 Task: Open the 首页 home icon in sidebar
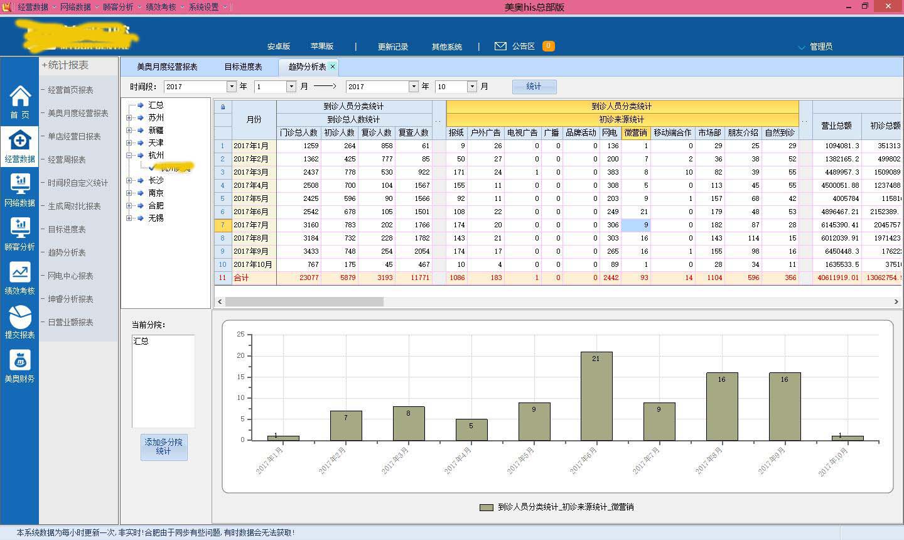coord(19,97)
